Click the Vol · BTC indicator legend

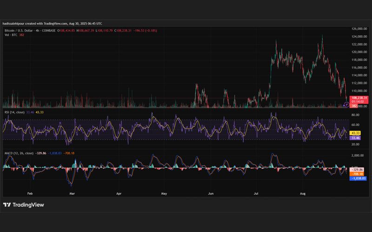point(11,35)
